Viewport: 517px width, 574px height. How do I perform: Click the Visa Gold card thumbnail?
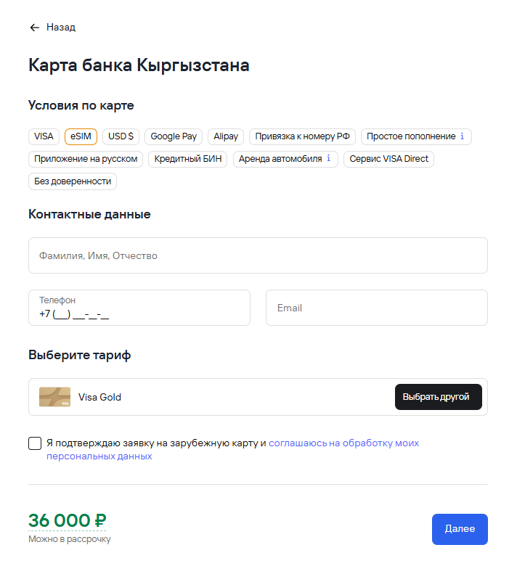coord(54,397)
